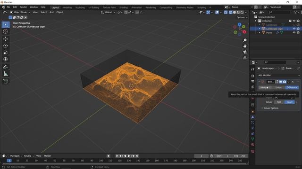Open the Object Constraints properties tab
The height and width of the screenshot is (169, 302).
(253, 133)
